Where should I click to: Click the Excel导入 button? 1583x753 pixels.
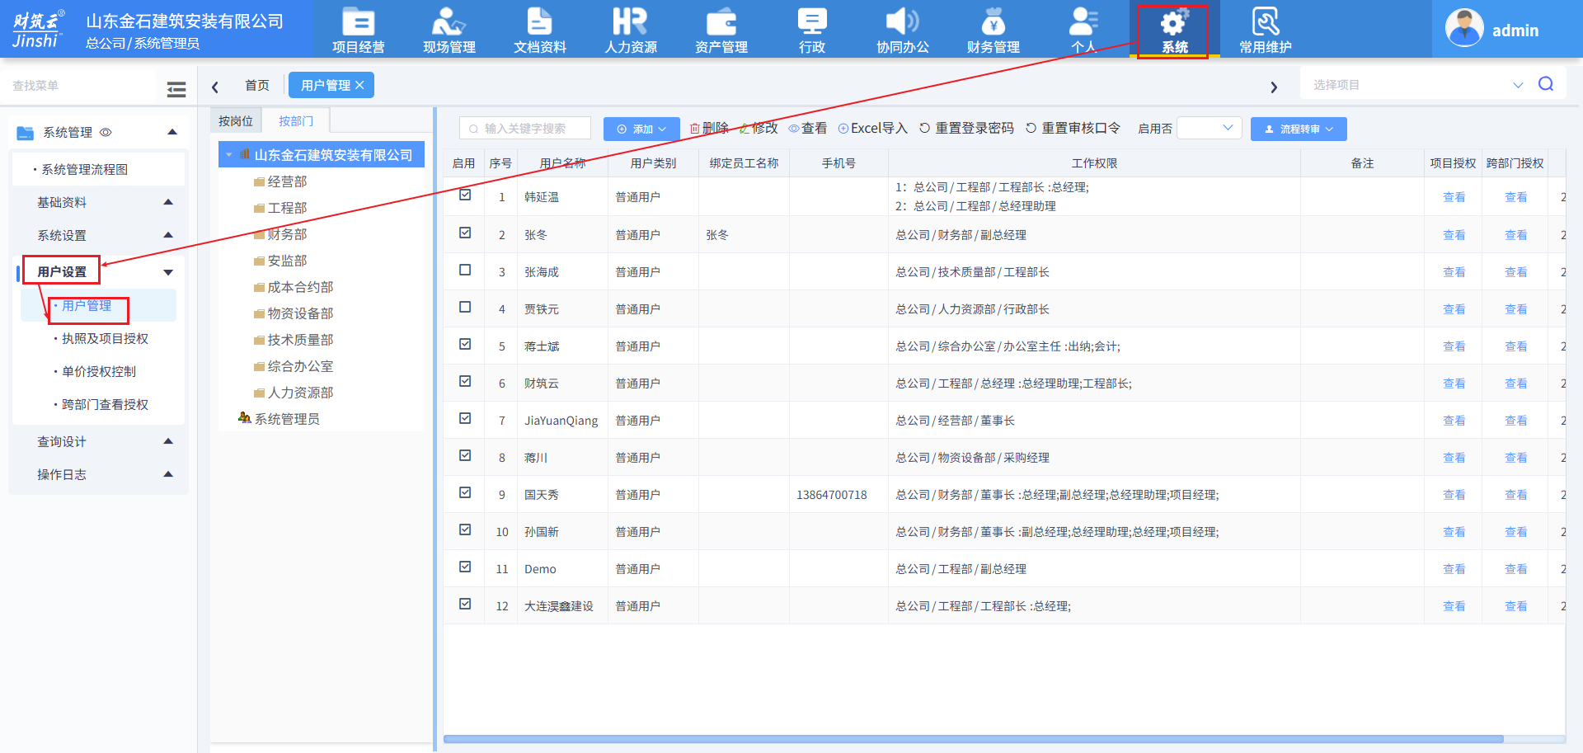pos(872,128)
